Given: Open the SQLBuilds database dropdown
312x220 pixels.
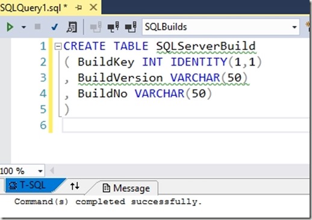Looking at the screenshot, I should [x=220, y=27].
